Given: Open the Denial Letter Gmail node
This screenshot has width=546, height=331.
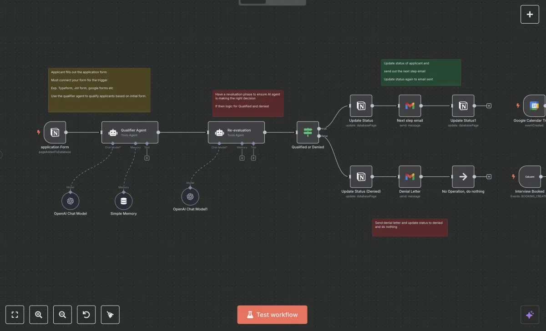Looking at the screenshot, I should [410, 177].
